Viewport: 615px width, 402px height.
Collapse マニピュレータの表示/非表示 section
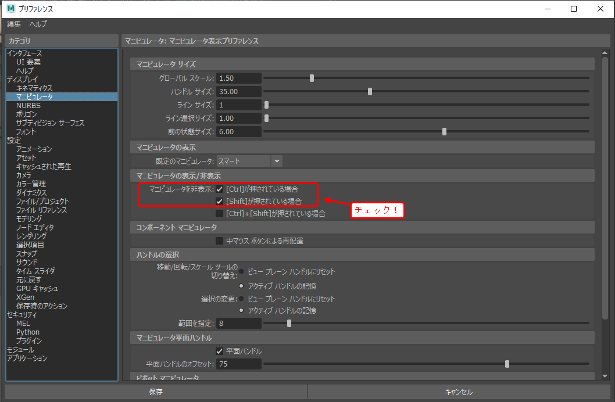[362, 175]
